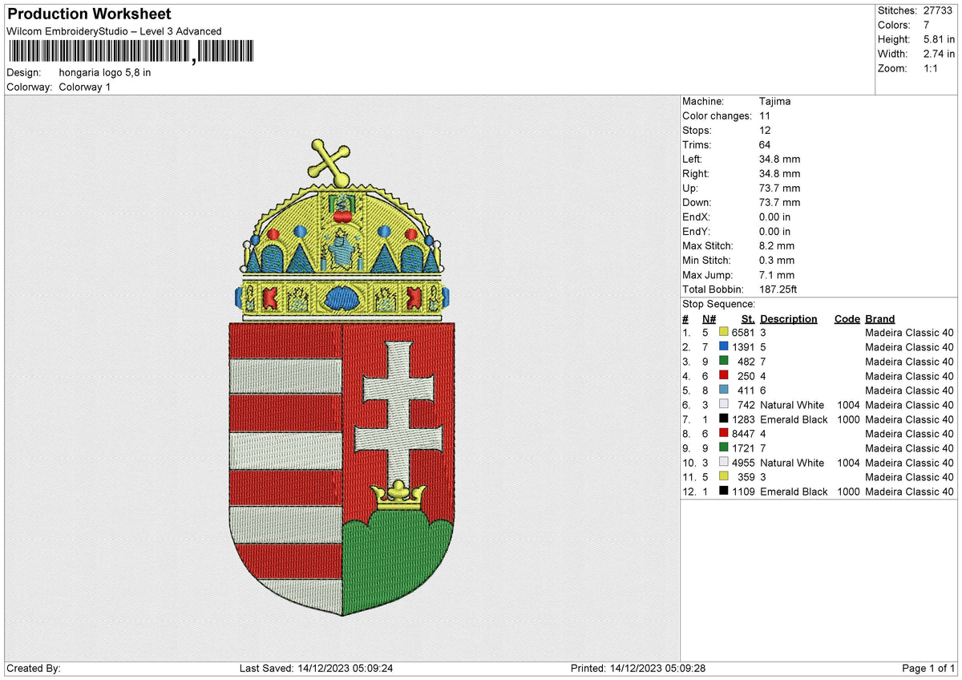Click the 'Down:' measurement label
962x680 pixels.
coord(697,203)
